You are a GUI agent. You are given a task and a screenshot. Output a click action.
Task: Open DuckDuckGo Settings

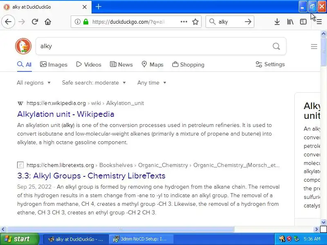(x=270, y=65)
